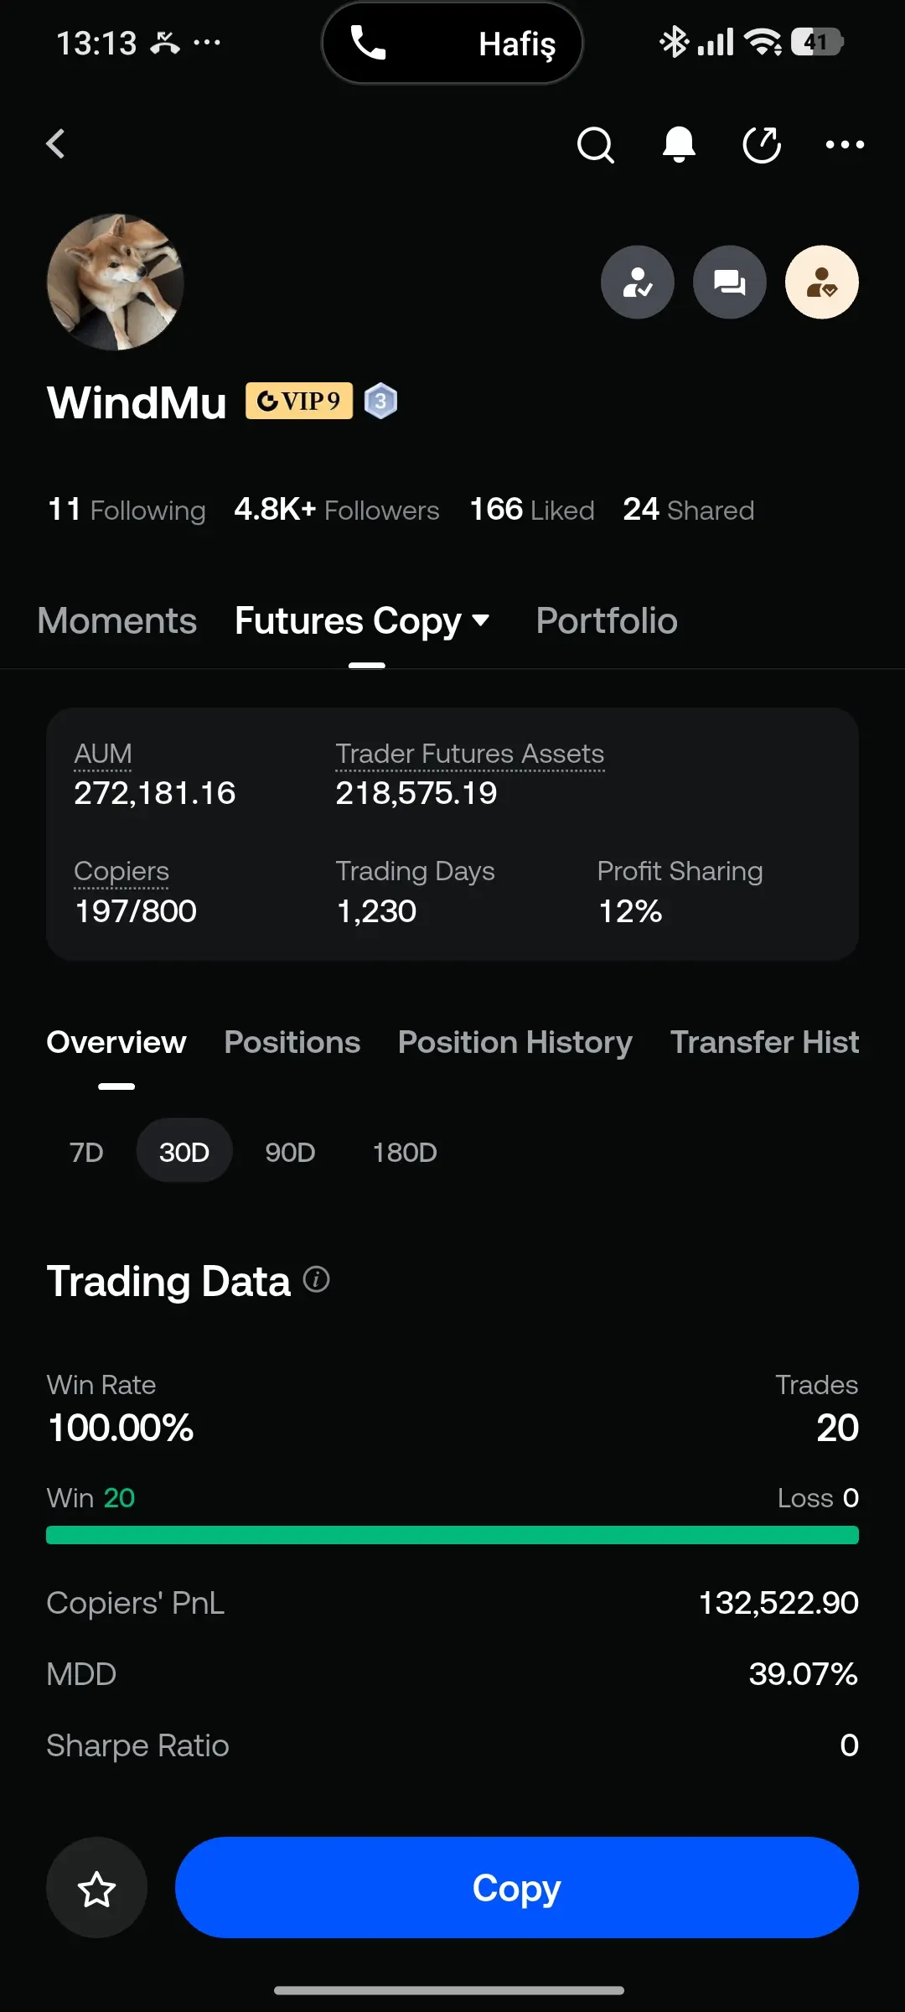View the 4.8K+ Followers list
905x2012 pixels.
(x=337, y=510)
